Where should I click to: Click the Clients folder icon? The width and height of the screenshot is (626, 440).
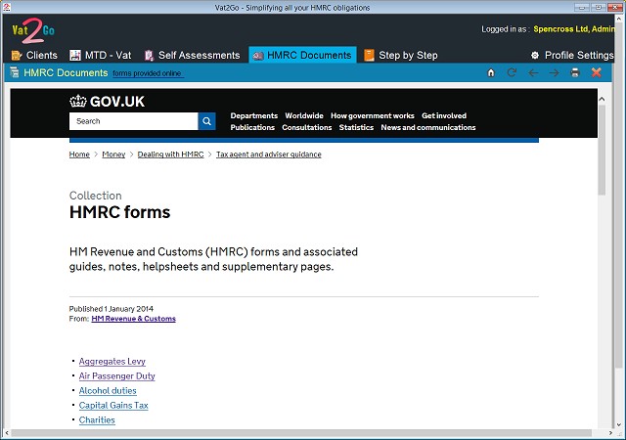(x=17, y=56)
